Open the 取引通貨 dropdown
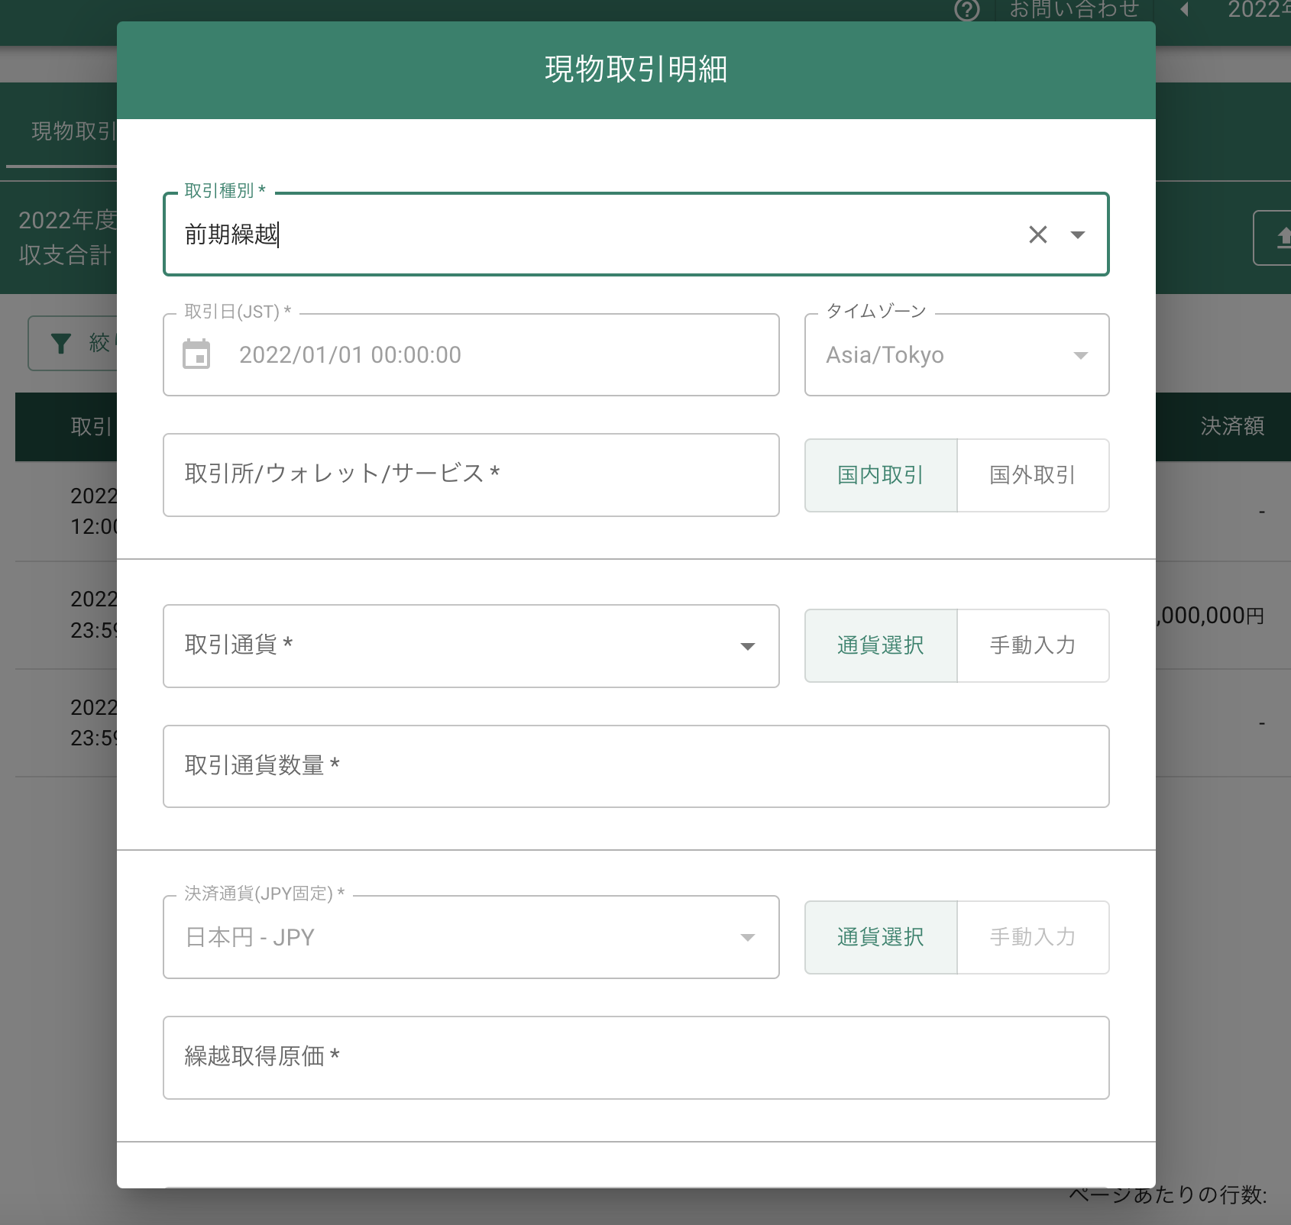 (471, 646)
